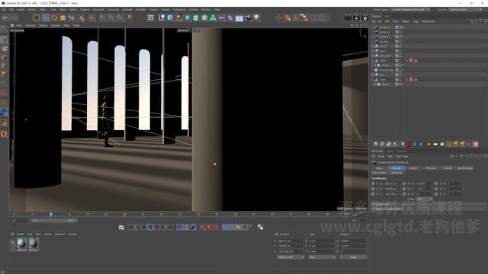This screenshot has height=274, width=488.
Task: Click the orange triangle tag on upper Cube
Action: (x=416, y=60)
